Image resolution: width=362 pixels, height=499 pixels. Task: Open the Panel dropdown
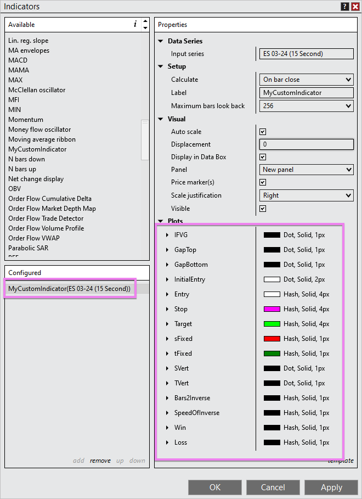[307, 170]
